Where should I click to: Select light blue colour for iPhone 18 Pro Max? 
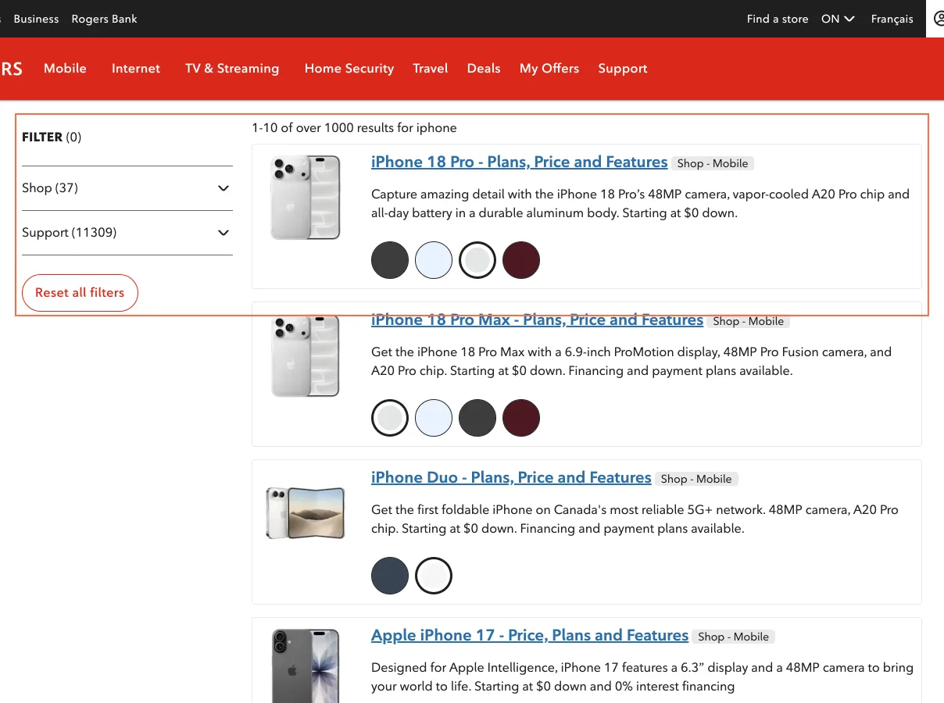click(434, 418)
